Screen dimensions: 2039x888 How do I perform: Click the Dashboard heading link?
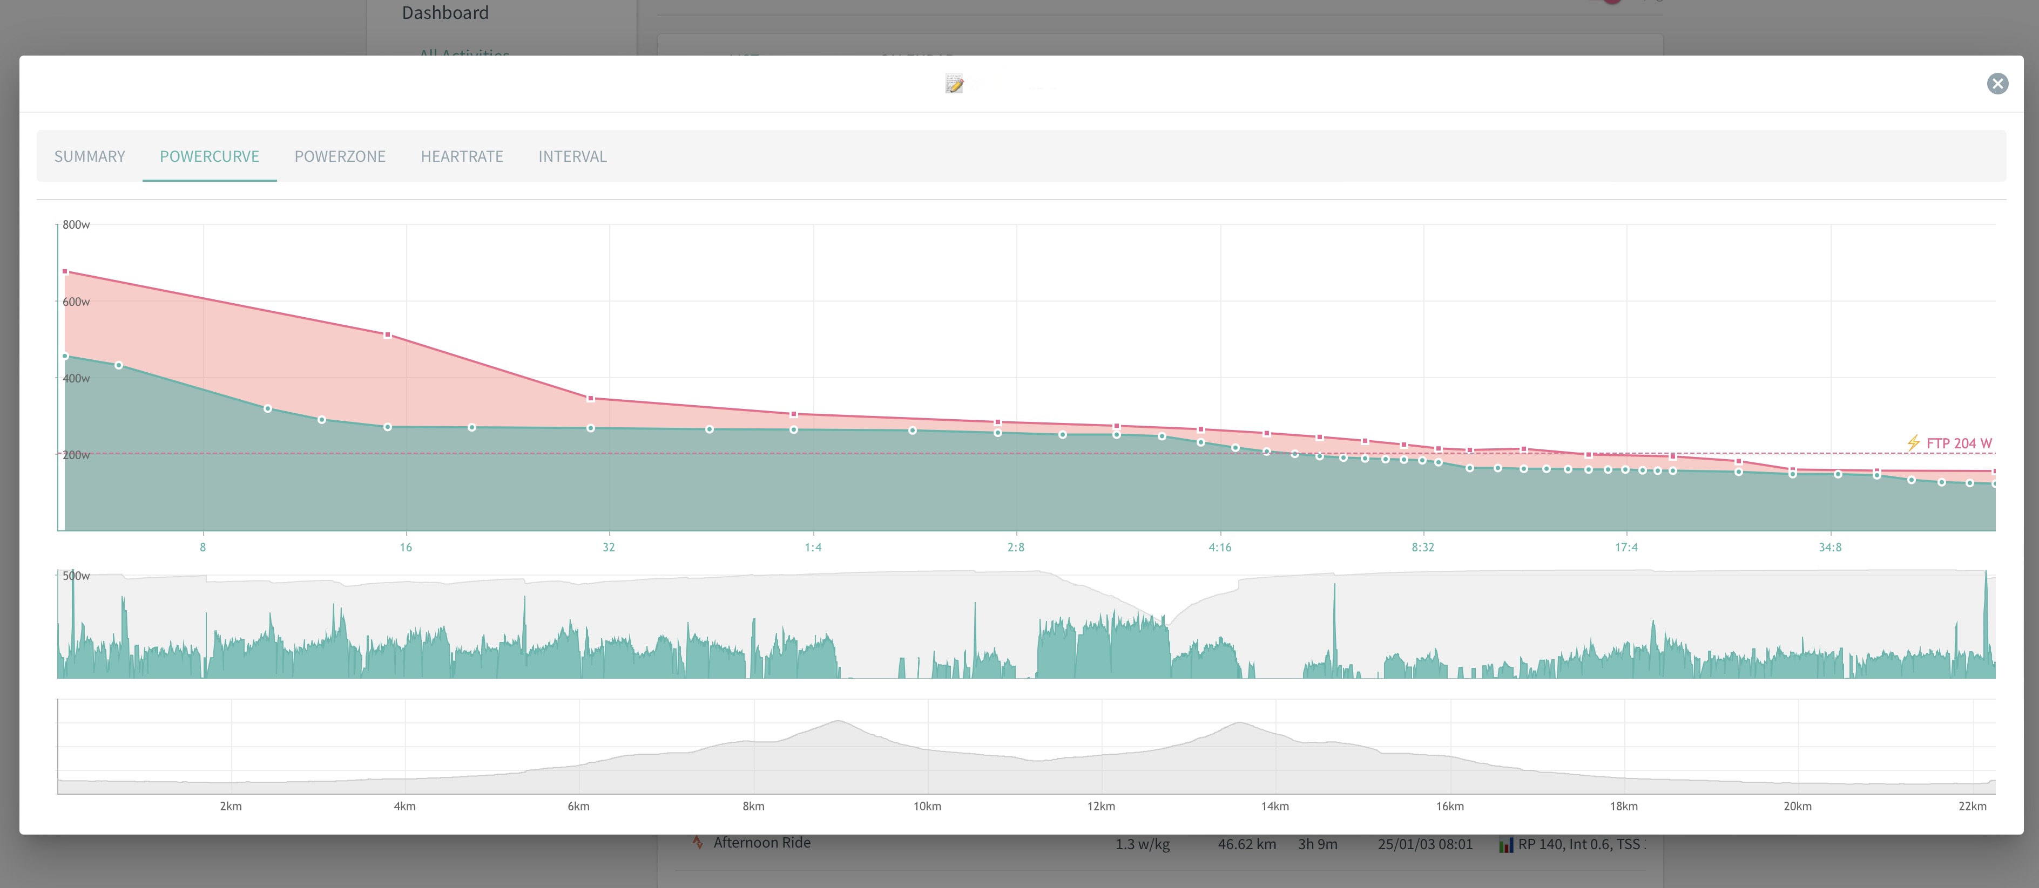pos(445,12)
